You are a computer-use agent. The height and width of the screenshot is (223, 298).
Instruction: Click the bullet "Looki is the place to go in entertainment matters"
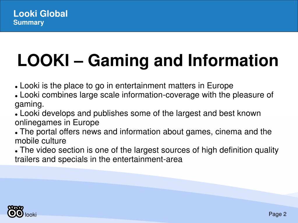[x=124, y=86]
